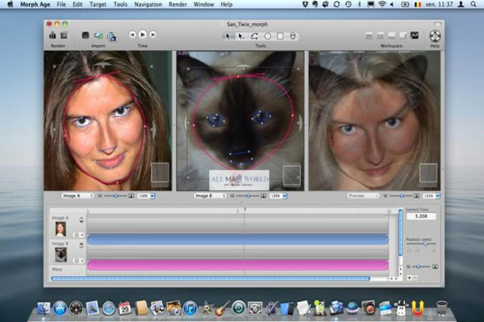Click the first Import icon

click(x=86, y=35)
